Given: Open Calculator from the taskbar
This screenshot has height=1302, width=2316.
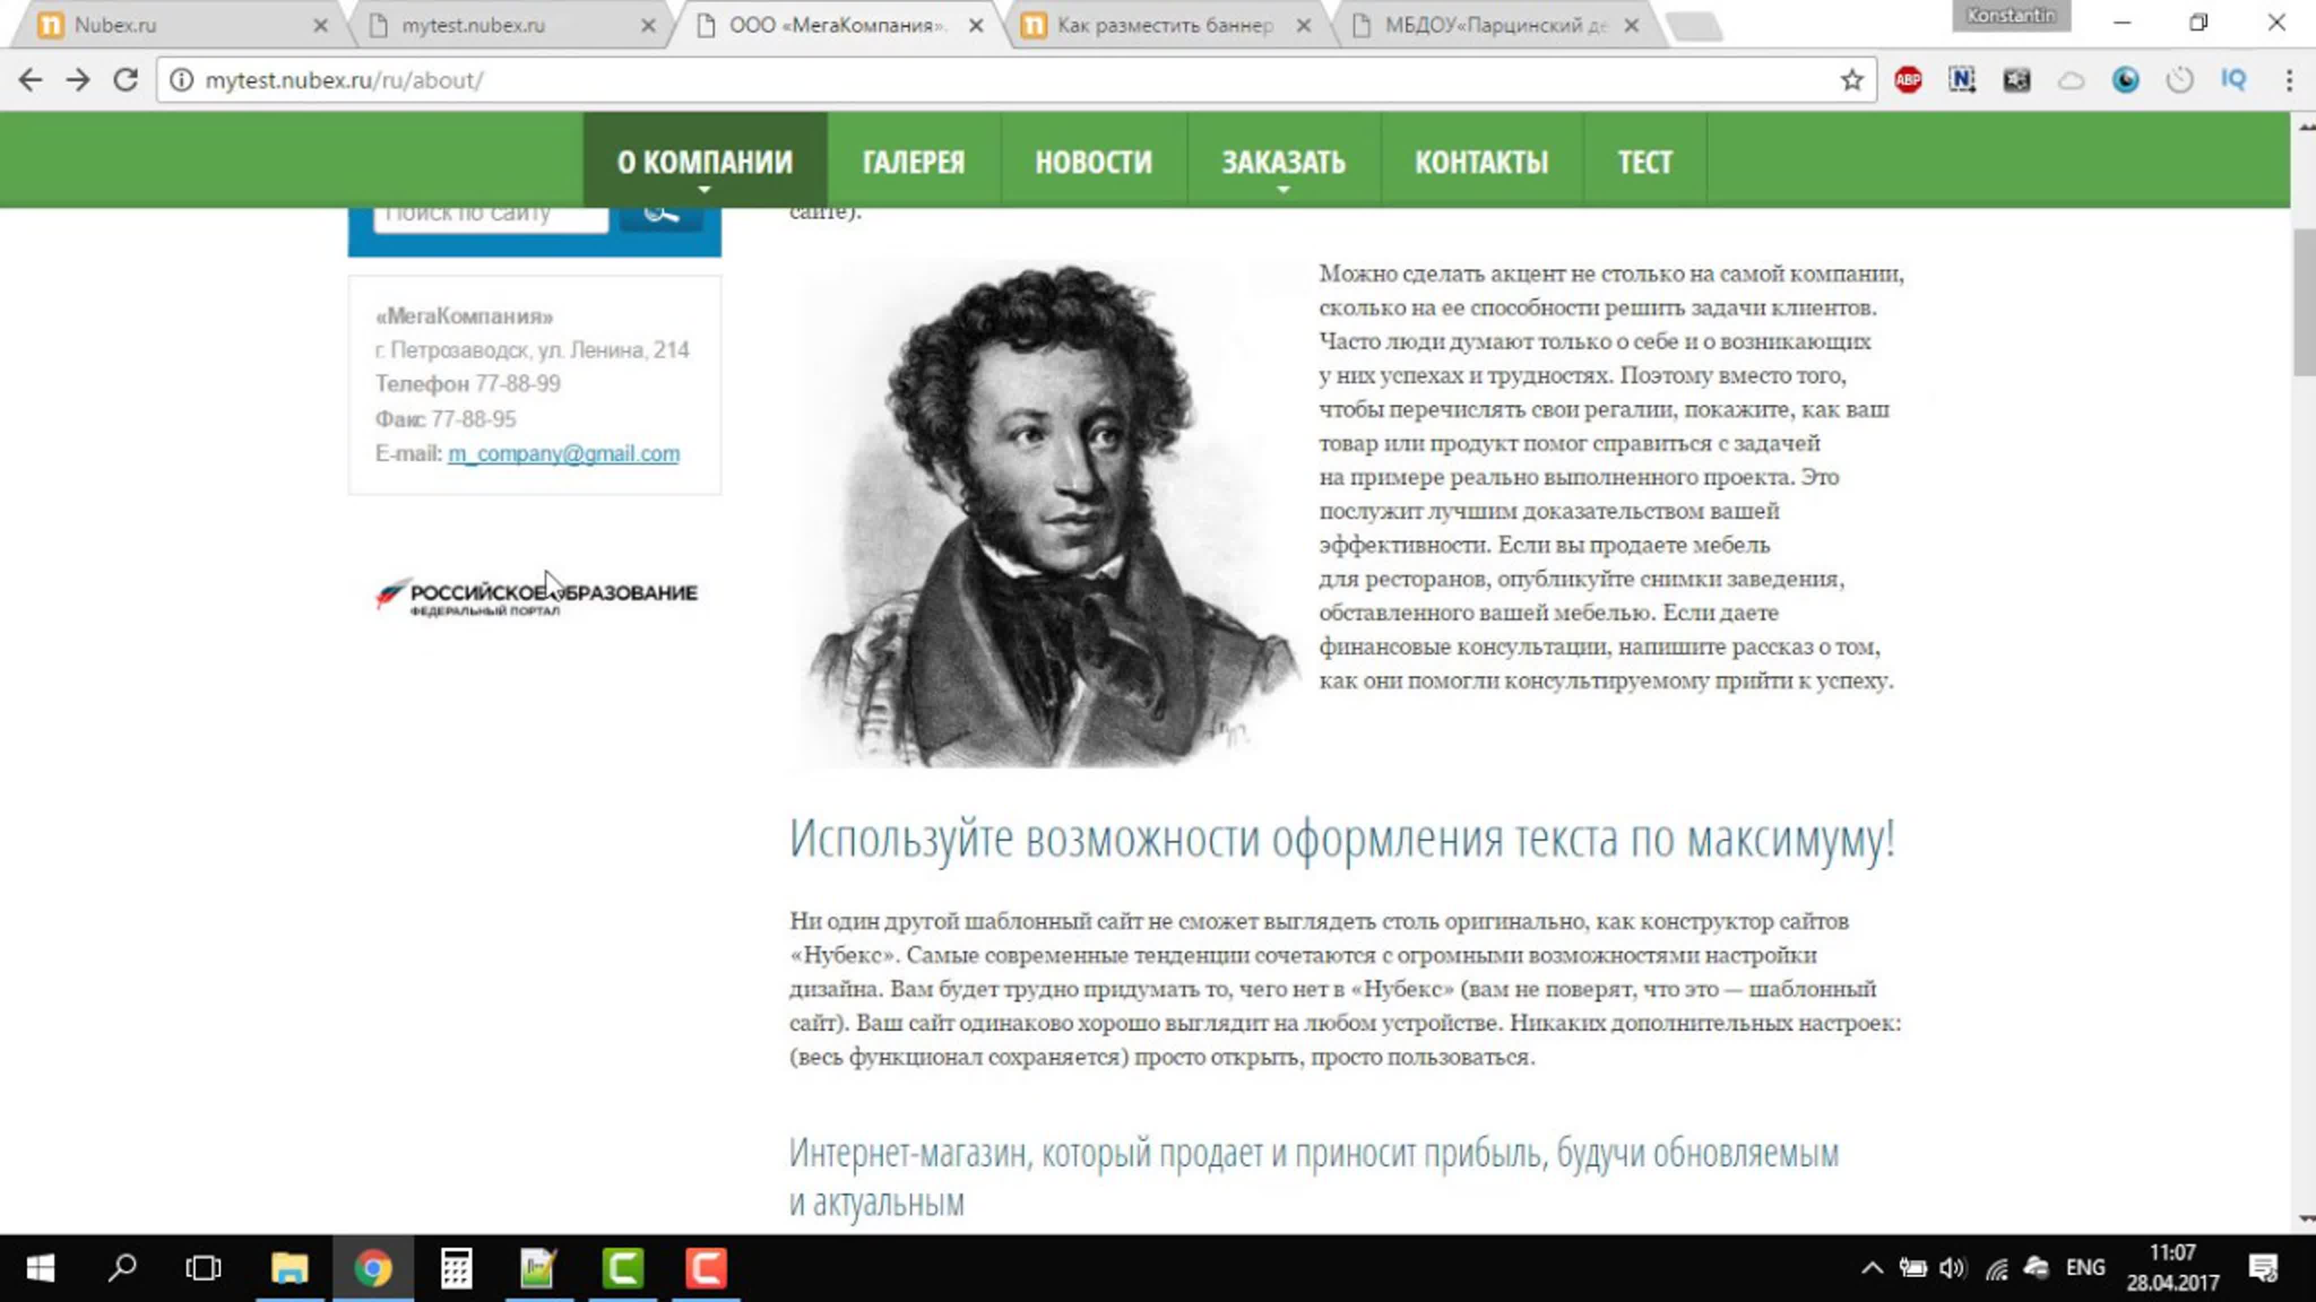Looking at the screenshot, I should tap(456, 1268).
